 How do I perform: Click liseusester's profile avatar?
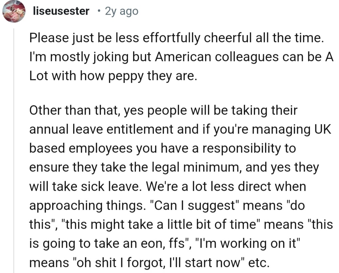(x=14, y=11)
